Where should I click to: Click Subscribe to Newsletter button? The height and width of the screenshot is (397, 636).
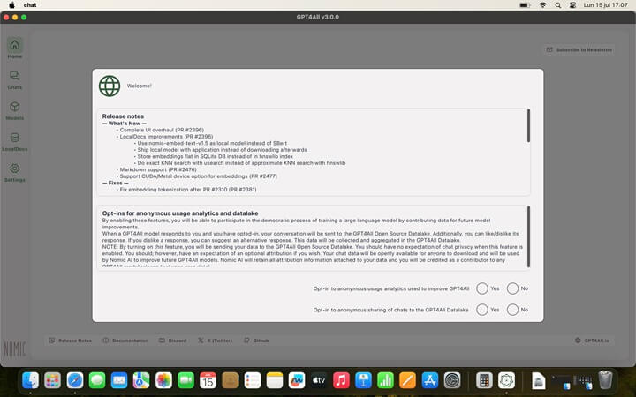click(x=579, y=49)
